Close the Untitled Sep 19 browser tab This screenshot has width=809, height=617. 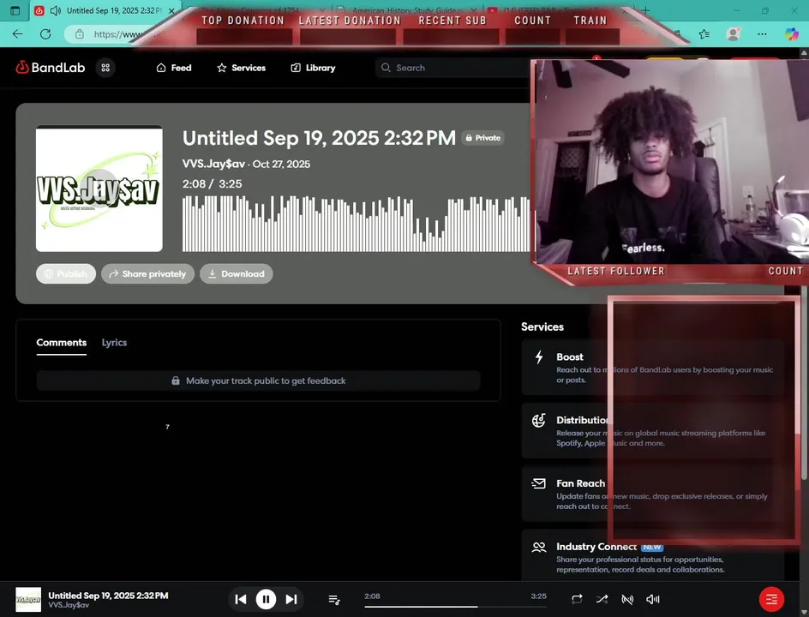click(171, 10)
